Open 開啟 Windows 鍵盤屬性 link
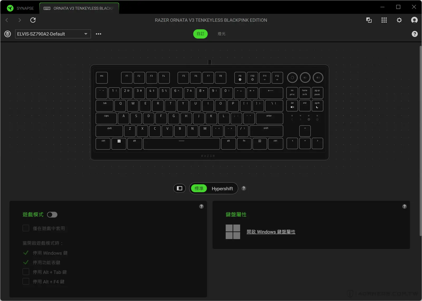 [x=271, y=232]
